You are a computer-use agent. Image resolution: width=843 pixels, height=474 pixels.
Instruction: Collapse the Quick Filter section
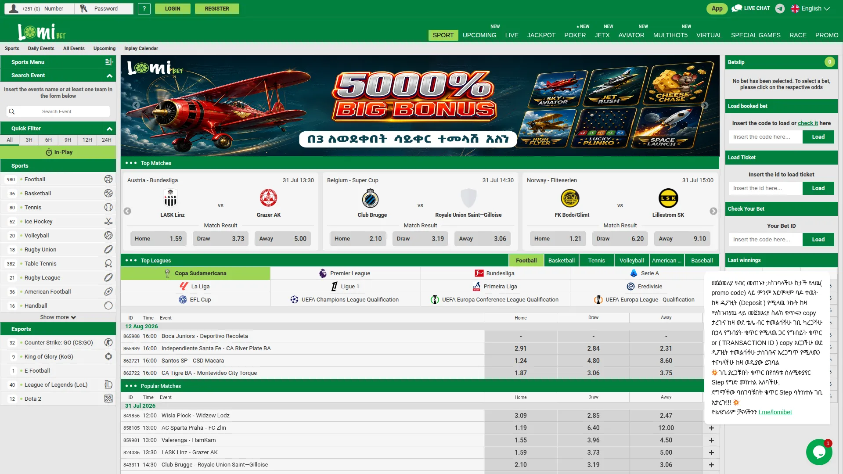(x=109, y=129)
